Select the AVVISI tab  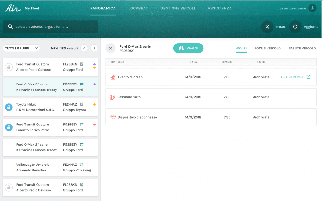click(241, 48)
